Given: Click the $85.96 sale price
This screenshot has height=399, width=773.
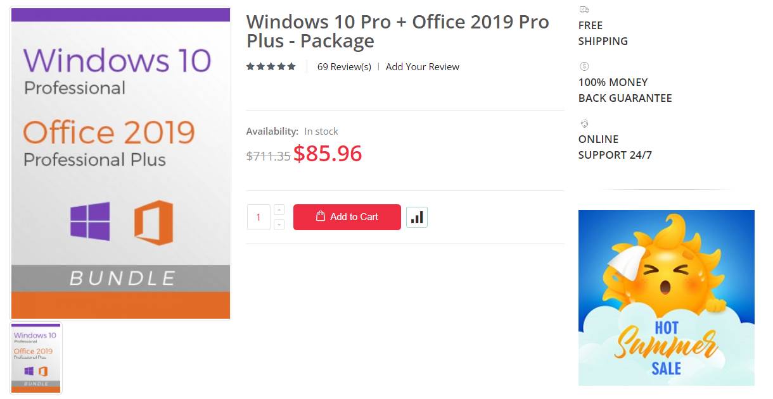Looking at the screenshot, I should point(328,154).
